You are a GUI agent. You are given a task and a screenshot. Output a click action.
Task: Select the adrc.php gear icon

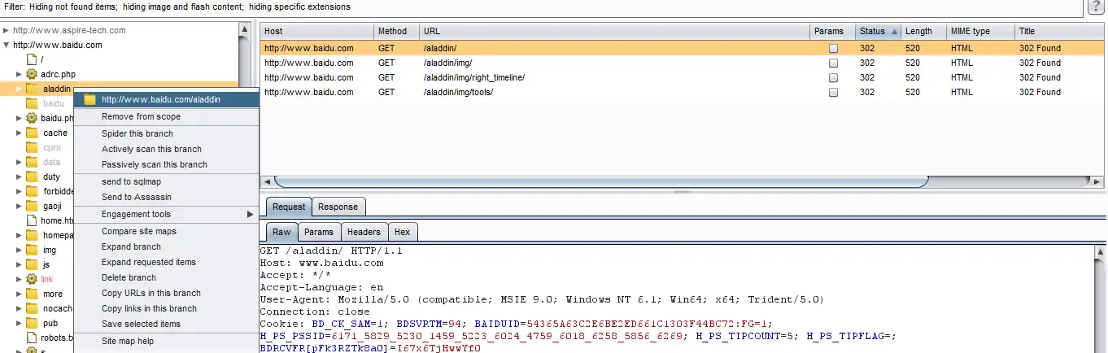click(32, 73)
